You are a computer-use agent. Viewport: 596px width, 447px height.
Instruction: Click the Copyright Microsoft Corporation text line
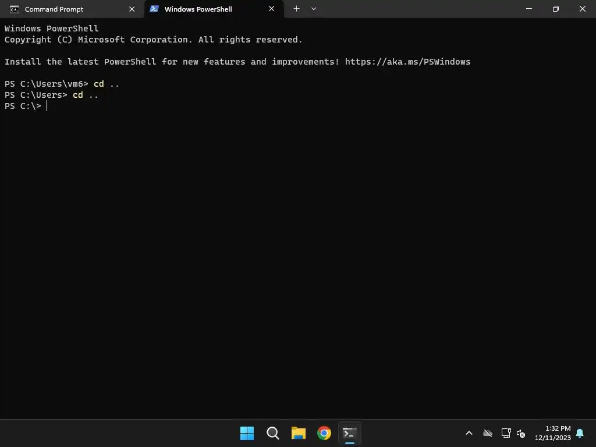point(153,40)
